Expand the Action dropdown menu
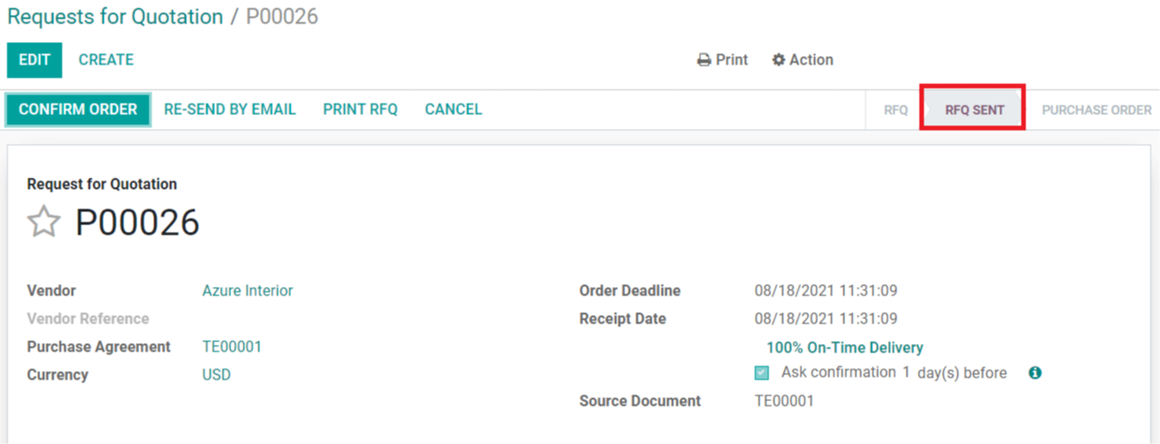 pyautogui.click(x=803, y=60)
